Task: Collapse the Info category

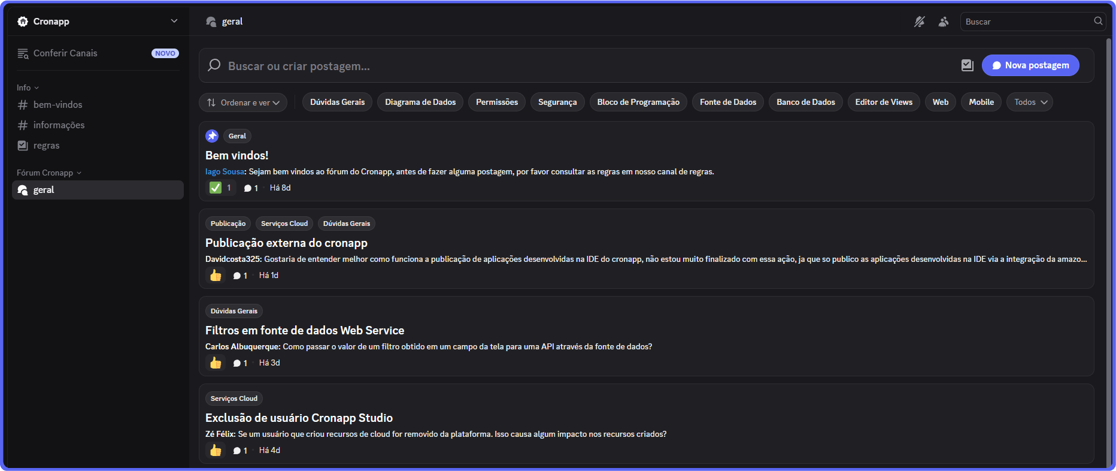Action: tap(28, 87)
